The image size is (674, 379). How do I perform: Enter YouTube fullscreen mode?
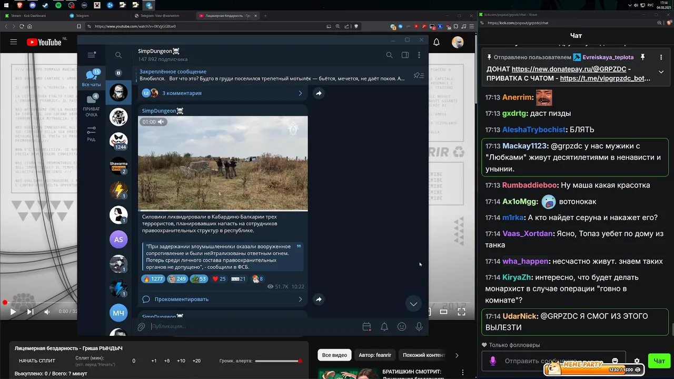(x=461, y=312)
